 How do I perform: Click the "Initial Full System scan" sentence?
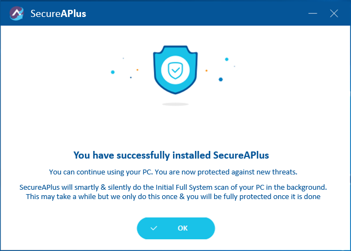tap(175, 187)
